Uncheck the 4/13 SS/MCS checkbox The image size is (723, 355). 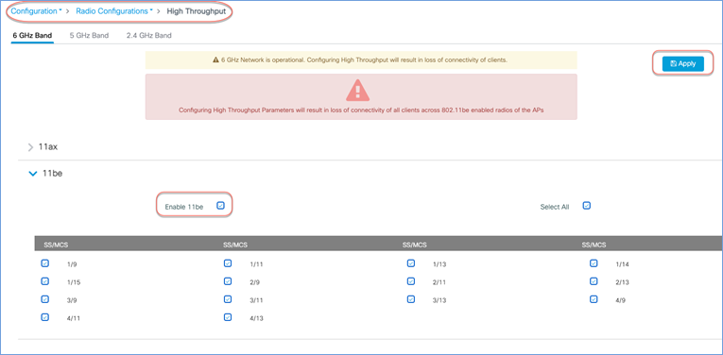tap(228, 317)
